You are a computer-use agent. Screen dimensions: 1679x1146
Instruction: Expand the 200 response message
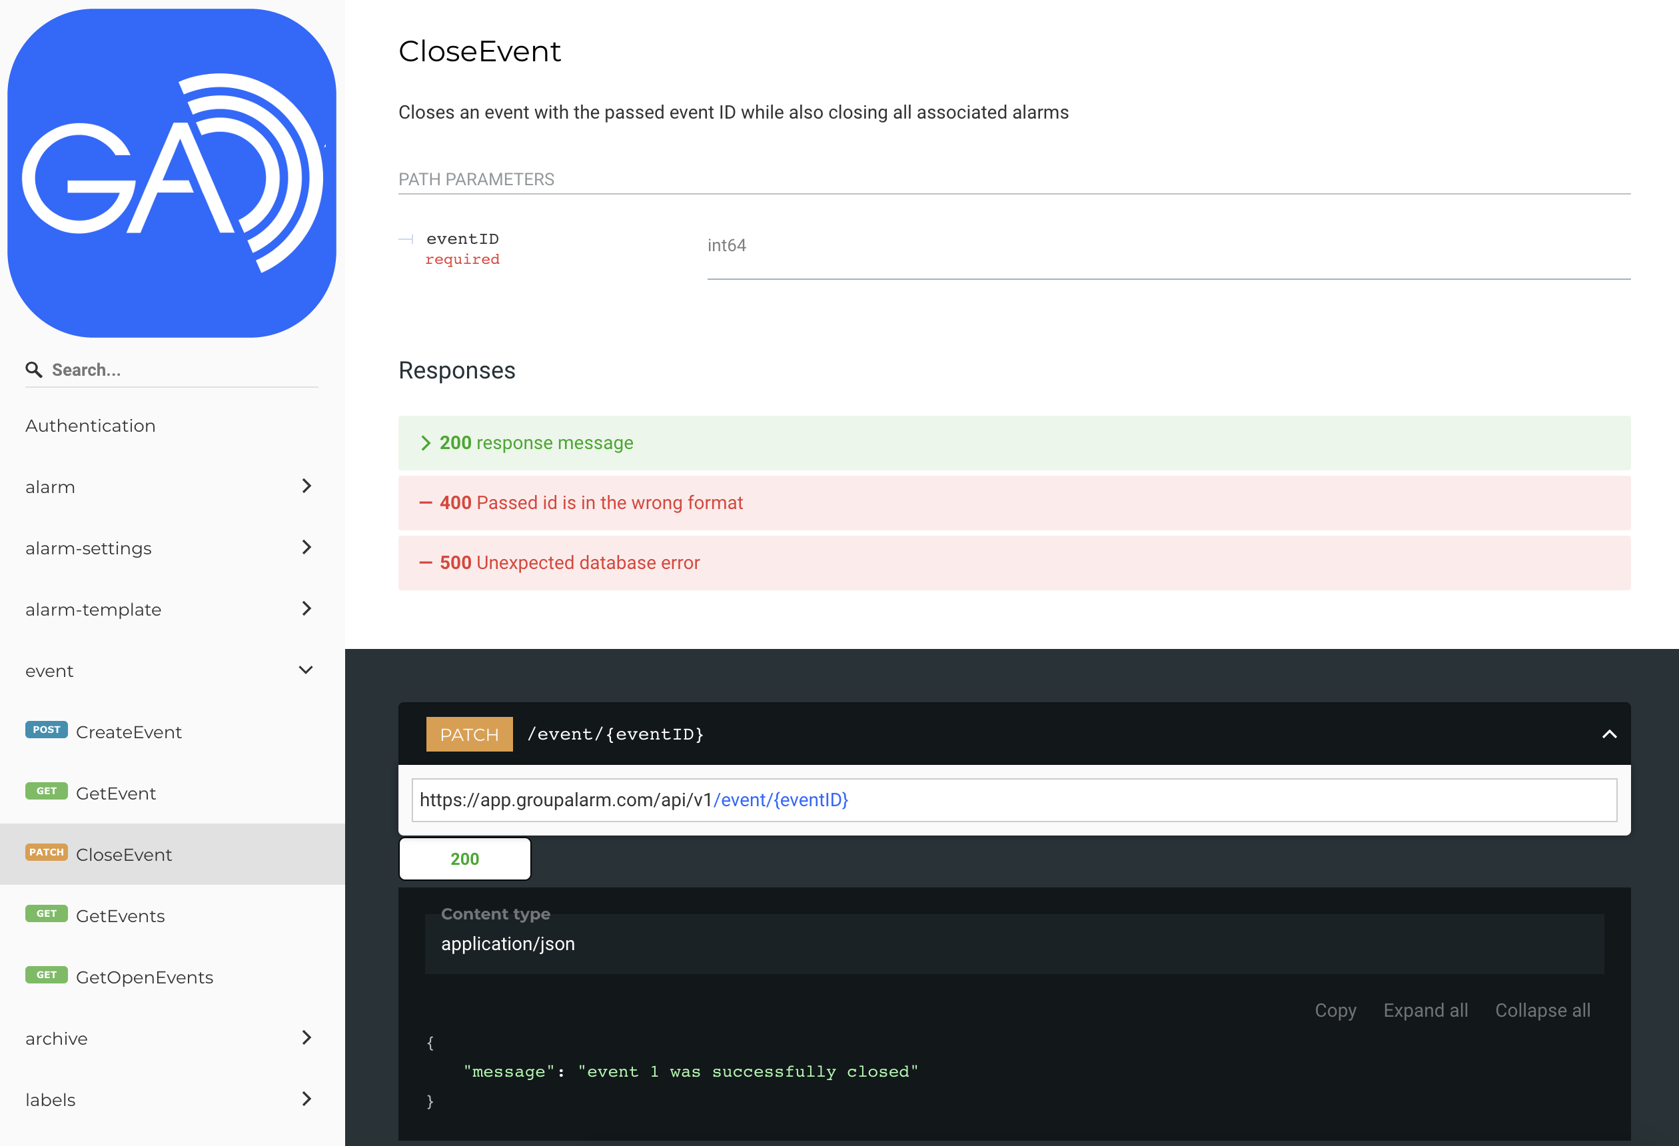pyautogui.click(x=536, y=443)
